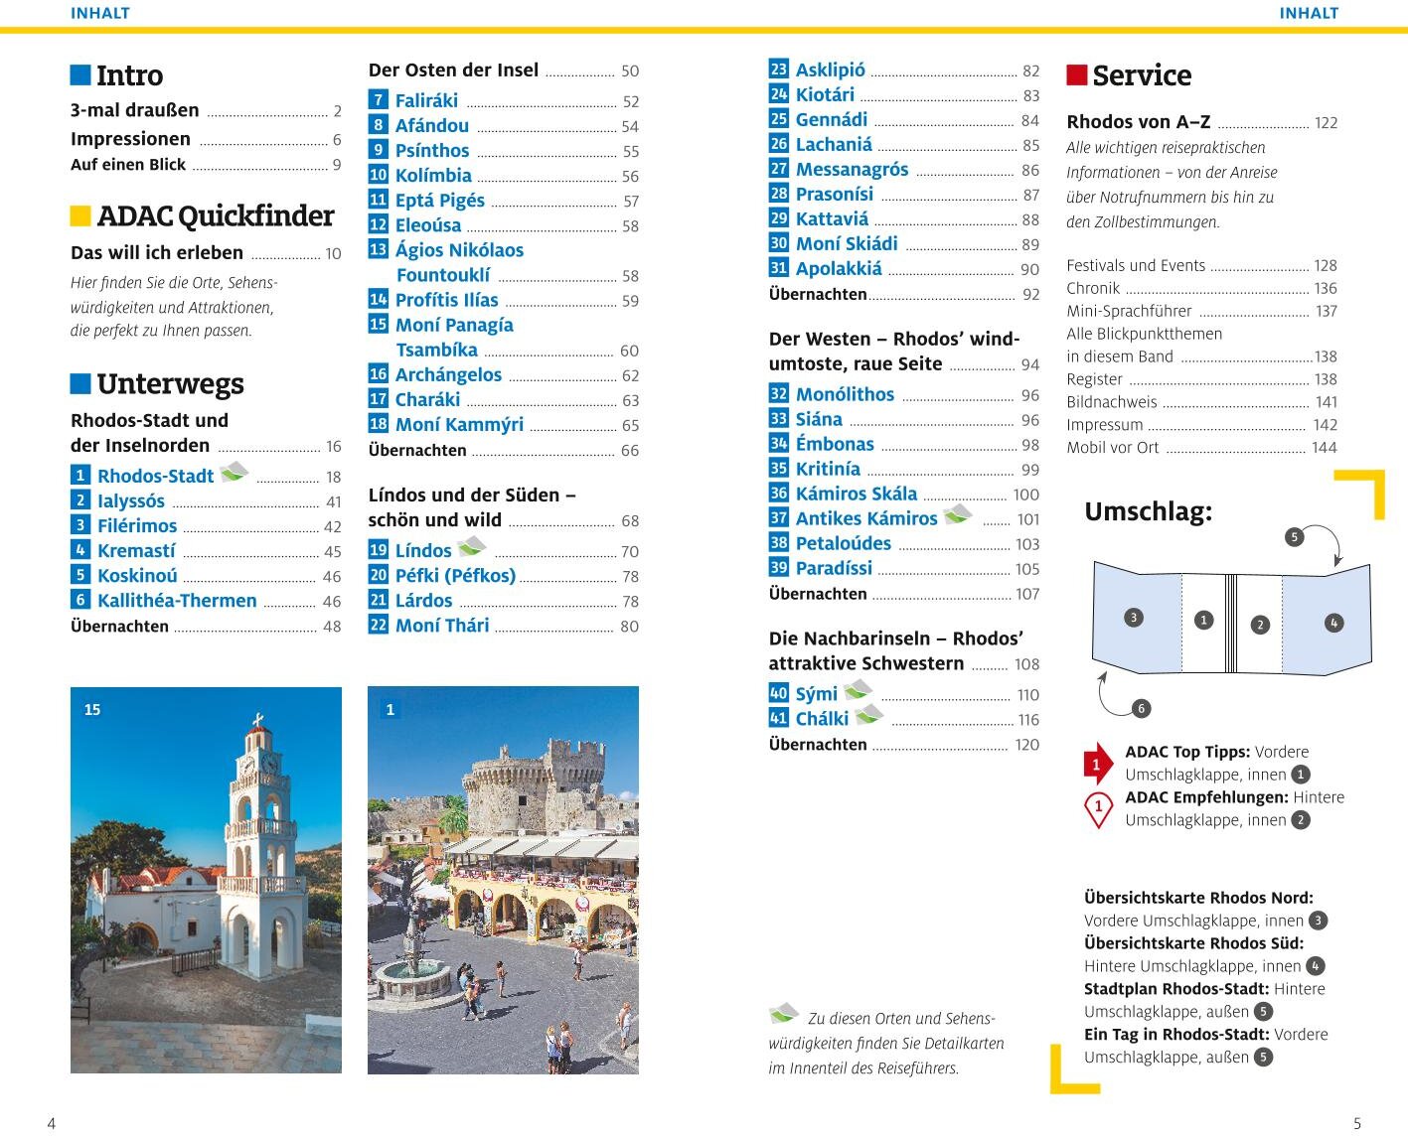
Task: Click the Chronik entry
Action: pyautogui.click(x=1202, y=289)
